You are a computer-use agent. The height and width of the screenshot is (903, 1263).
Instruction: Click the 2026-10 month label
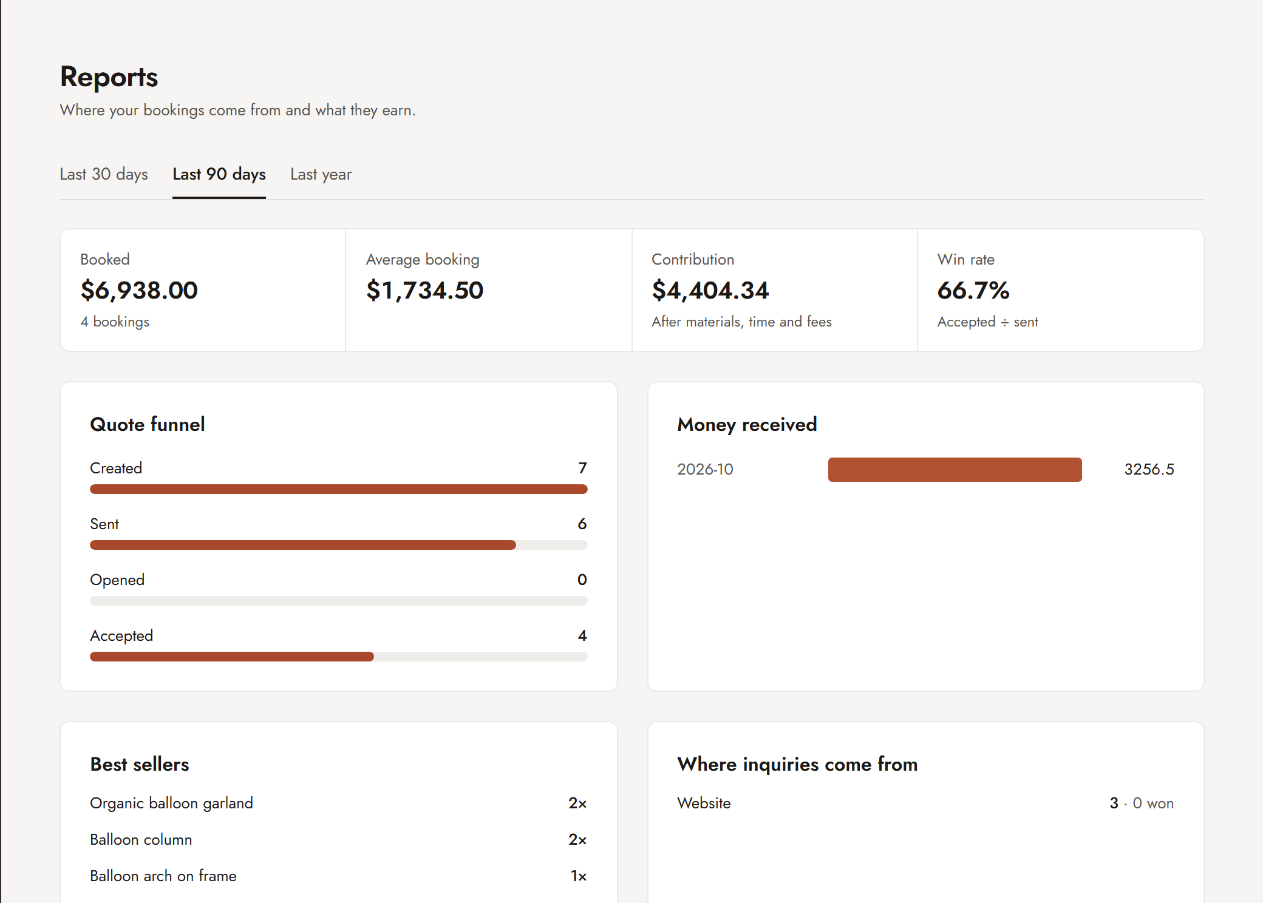click(x=705, y=469)
